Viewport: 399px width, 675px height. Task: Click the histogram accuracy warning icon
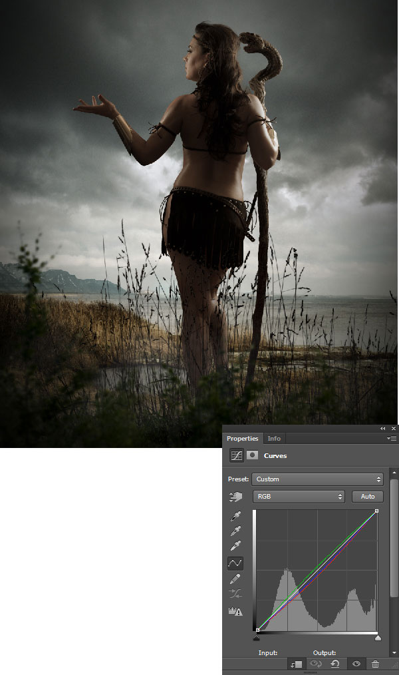(235, 611)
